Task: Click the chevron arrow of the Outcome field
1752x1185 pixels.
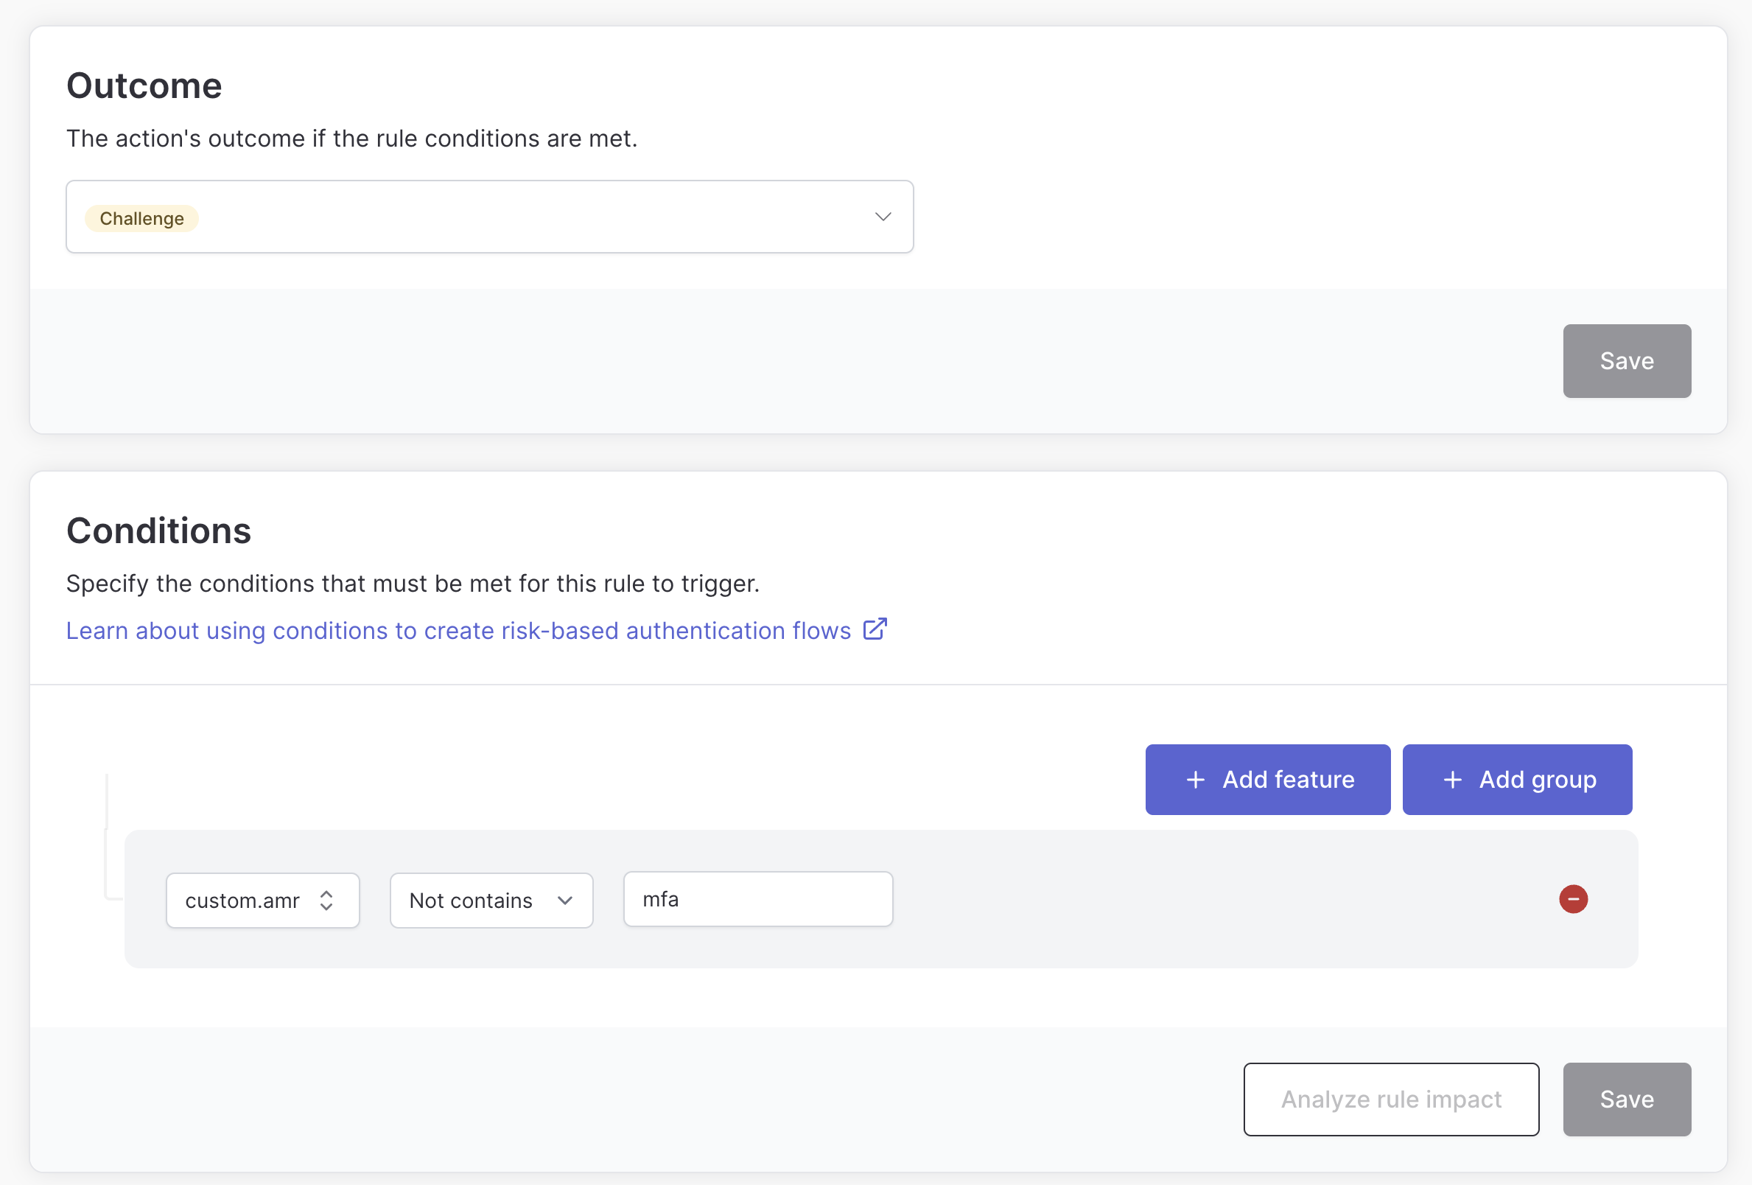Action: pyautogui.click(x=883, y=217)
